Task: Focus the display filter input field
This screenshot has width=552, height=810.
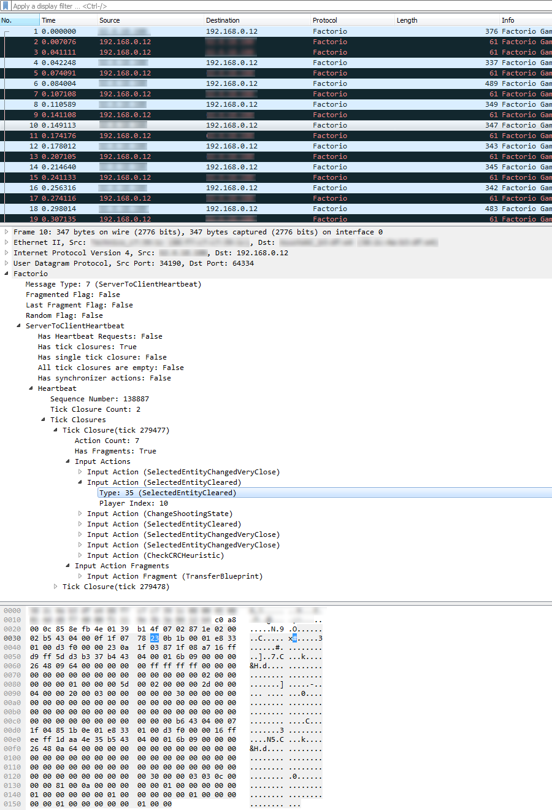Action: [282, 6]
